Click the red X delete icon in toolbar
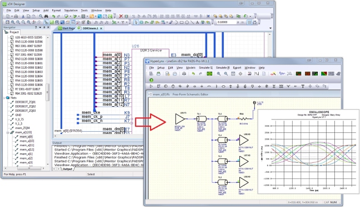Image resolution: width=361 pixels, height=207 pixels. coord(121,16)
